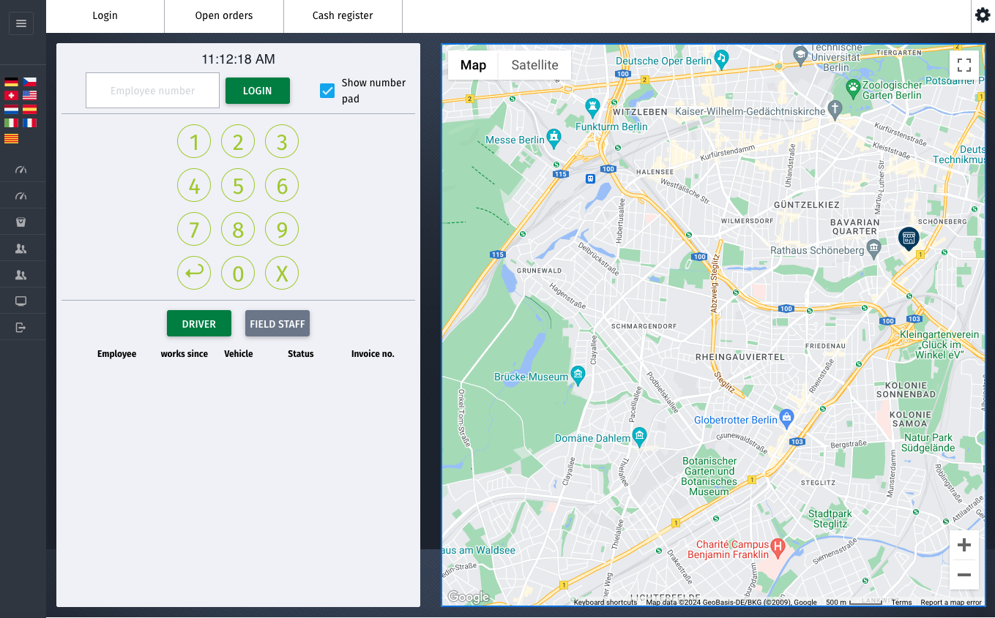This screenshot has height=618, width=995.
Task: Pick the Italian flag language
Action: (11, 123)
